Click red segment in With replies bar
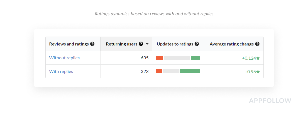This screenshot has width=308, height=114. pyautogui.click(x=159, y=71)
